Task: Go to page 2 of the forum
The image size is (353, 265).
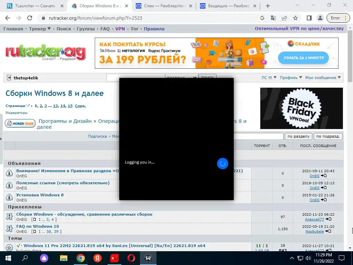Action: pyautogui.click(x=41, y=106)
